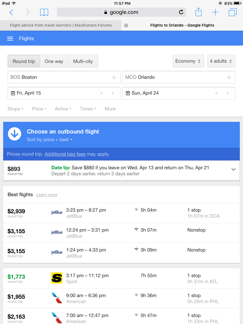The width and height of the screenshot is (243, 324).
Task: Open Safari bookmarks book icon
Action: click(44, 12)
